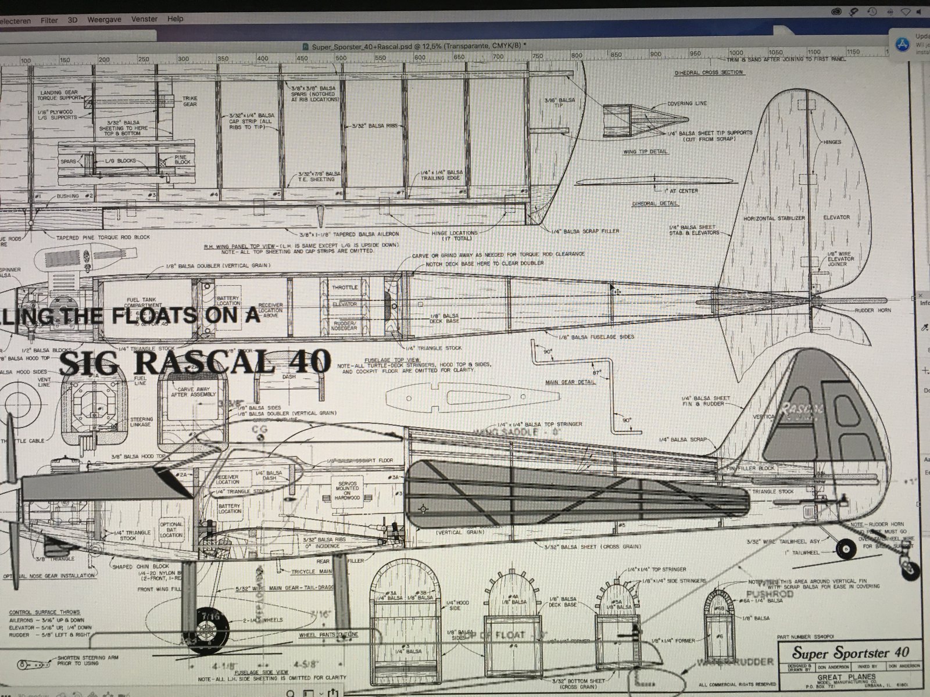Click the magnifier search icon at bottom
This screenshot has width=930, height=697.
pyautogui.click(x=290, y=693)
